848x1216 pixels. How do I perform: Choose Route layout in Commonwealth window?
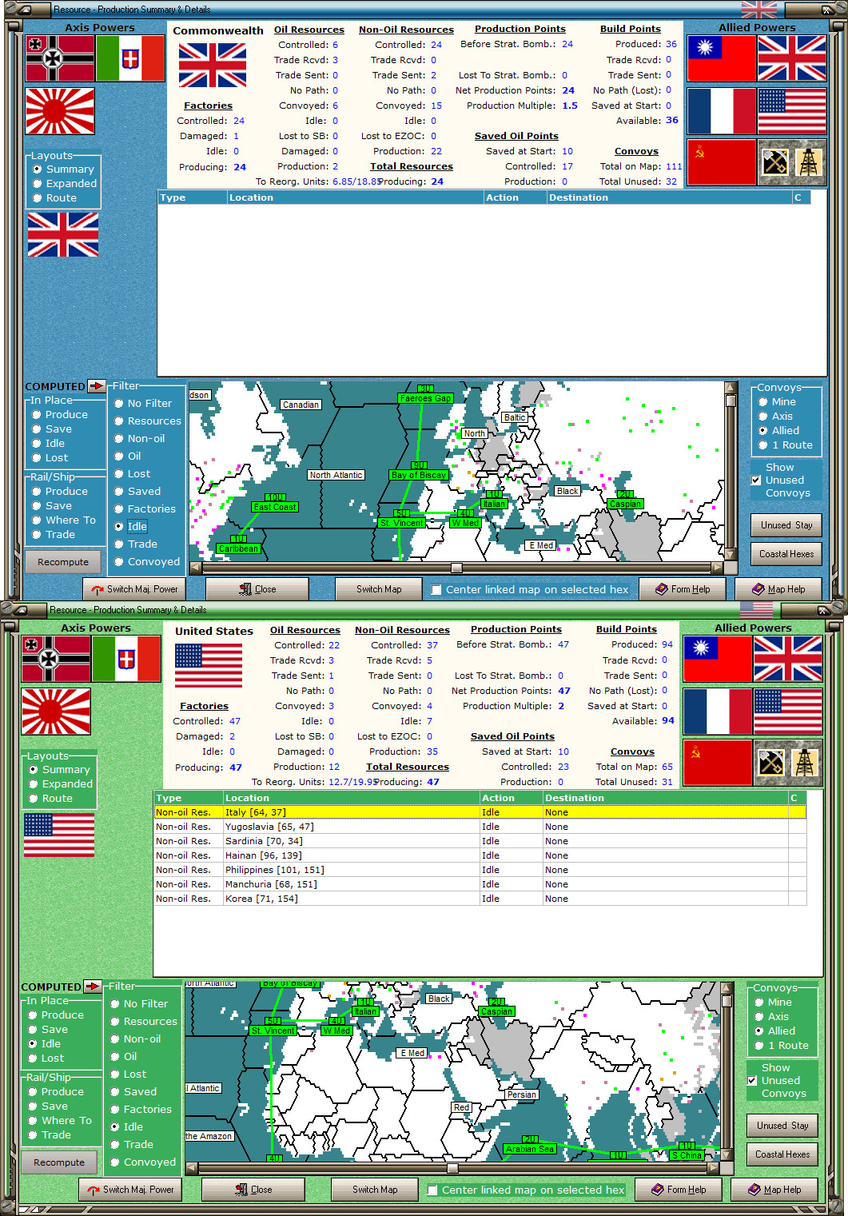tap(55, 198)
